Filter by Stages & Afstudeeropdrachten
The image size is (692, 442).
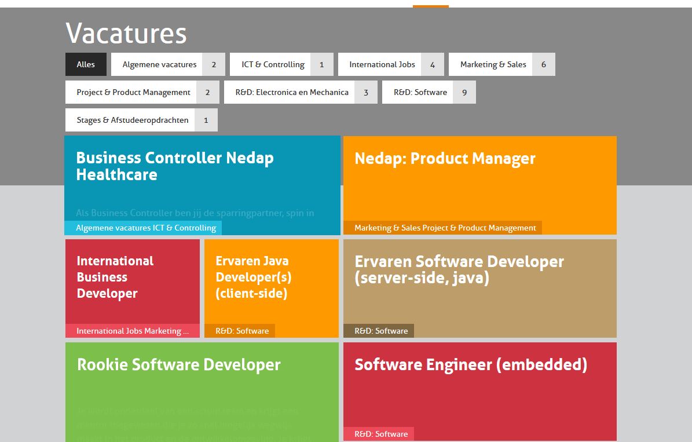[x=141, y=120]
